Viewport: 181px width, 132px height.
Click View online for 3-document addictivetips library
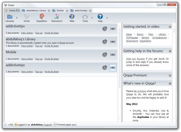[x=27, y=33]
